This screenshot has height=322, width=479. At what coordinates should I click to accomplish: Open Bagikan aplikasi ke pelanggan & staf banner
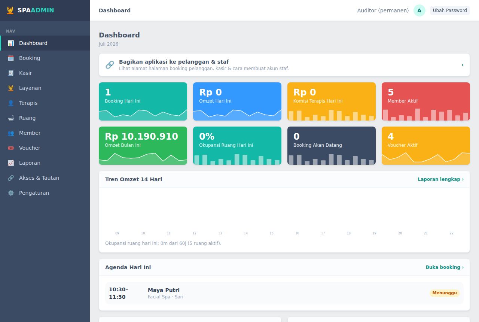(x=284, y=65)
